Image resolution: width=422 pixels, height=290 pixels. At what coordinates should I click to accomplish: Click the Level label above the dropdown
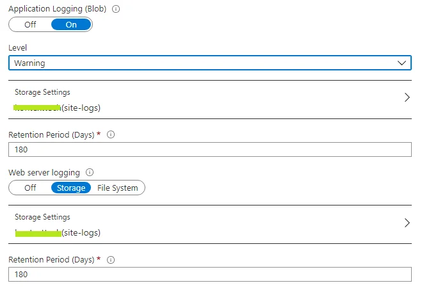click(17, 48)
